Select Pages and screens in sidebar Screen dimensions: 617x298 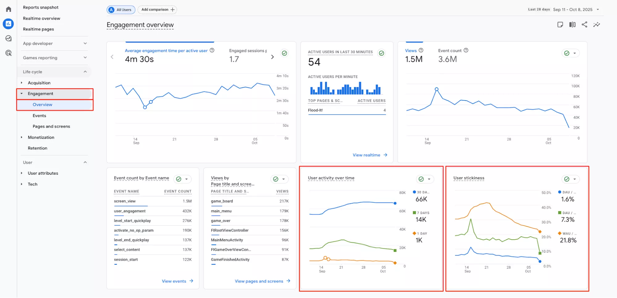point(51,126)
